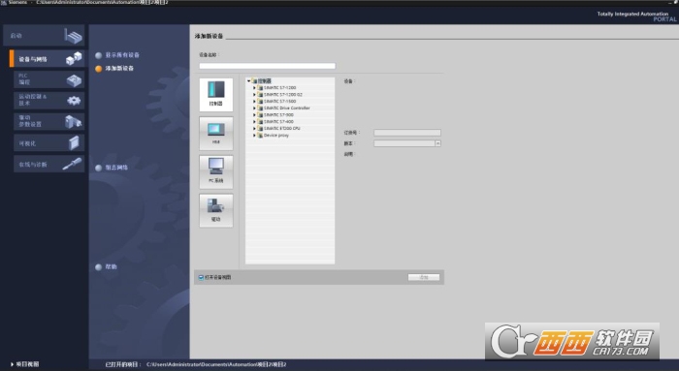This screenshot has height=371, width=679.
Task: Open the 启动 (Start) portal
Action: 44,36
